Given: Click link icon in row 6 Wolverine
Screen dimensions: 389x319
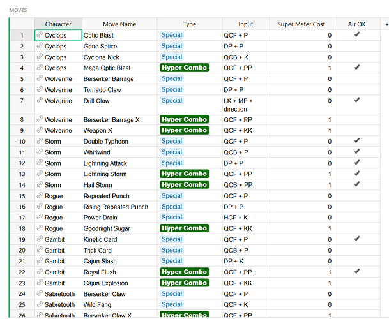Looking at the screenshot, I should [40, 89].
